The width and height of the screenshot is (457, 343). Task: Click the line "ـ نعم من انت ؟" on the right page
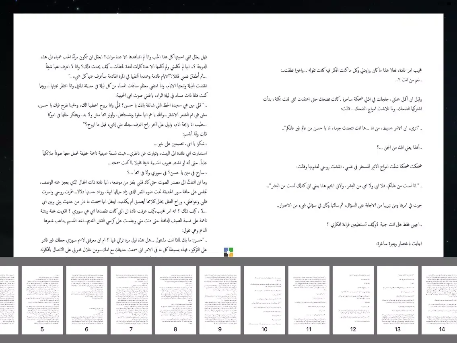[x=409, y=80]
